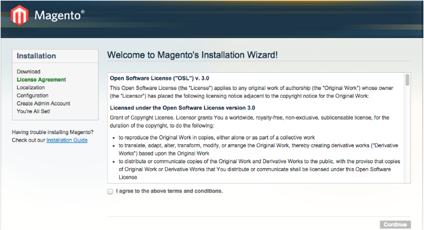The height and width of the screenshot is (230, 424).
Task: Select the Create Admin Account step
Action: 43,104
